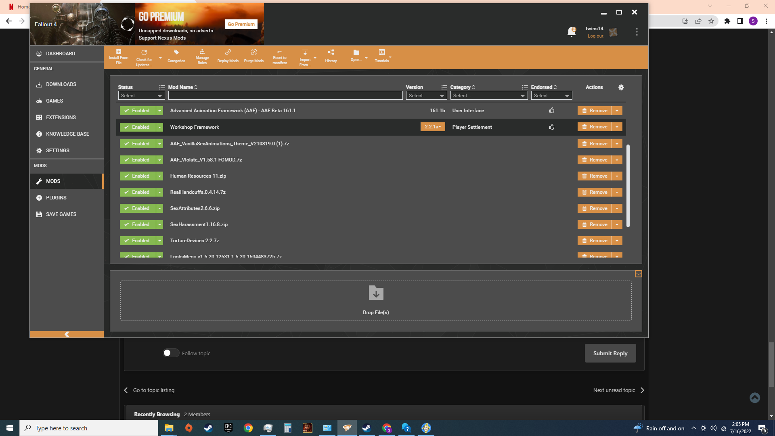775x436 pixels.
Task: Click Go Premium button
Action: (241, 24)
